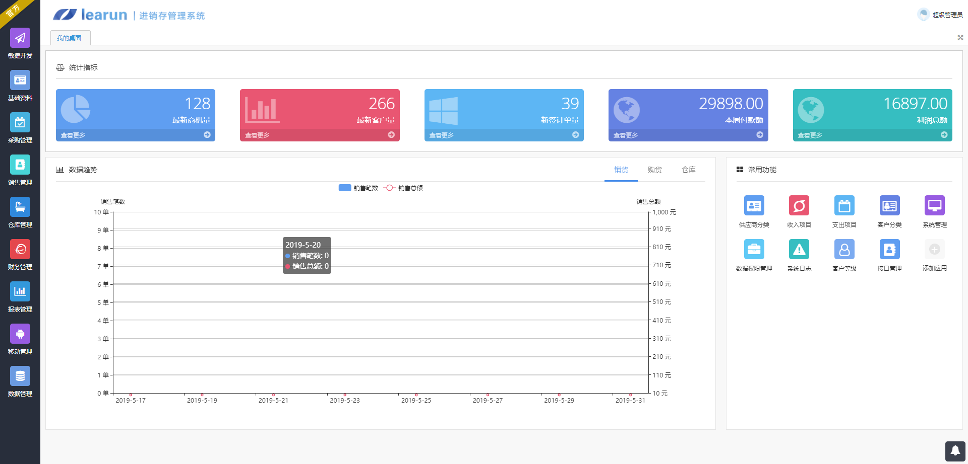
Task: Launch the 数据权限管理 shortcut
Action: (754, 255)
